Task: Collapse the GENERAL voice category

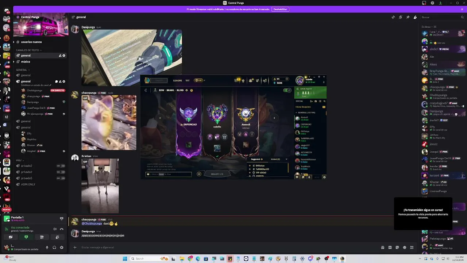Action: click(x=22, y=70)
